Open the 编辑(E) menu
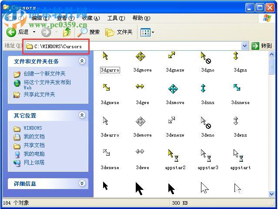 (x=40, y=18)
